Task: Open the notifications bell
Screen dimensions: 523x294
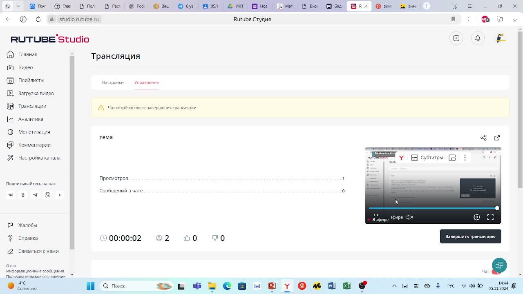Action: coord(478,38)
